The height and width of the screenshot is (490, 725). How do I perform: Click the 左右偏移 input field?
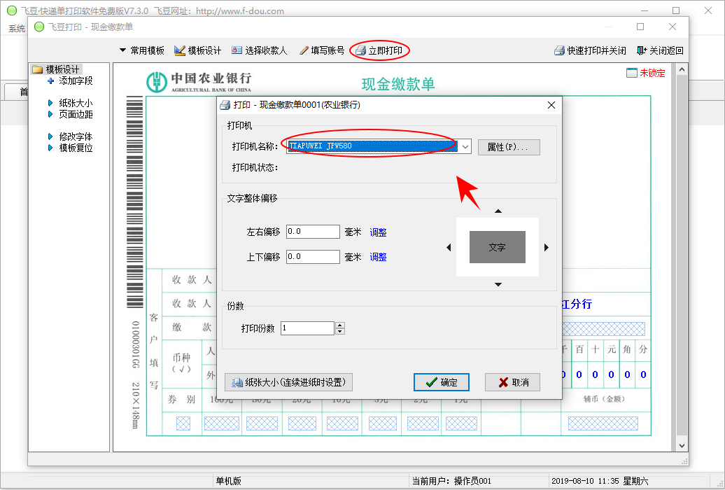pyautogui.click(x=313, y=232)
